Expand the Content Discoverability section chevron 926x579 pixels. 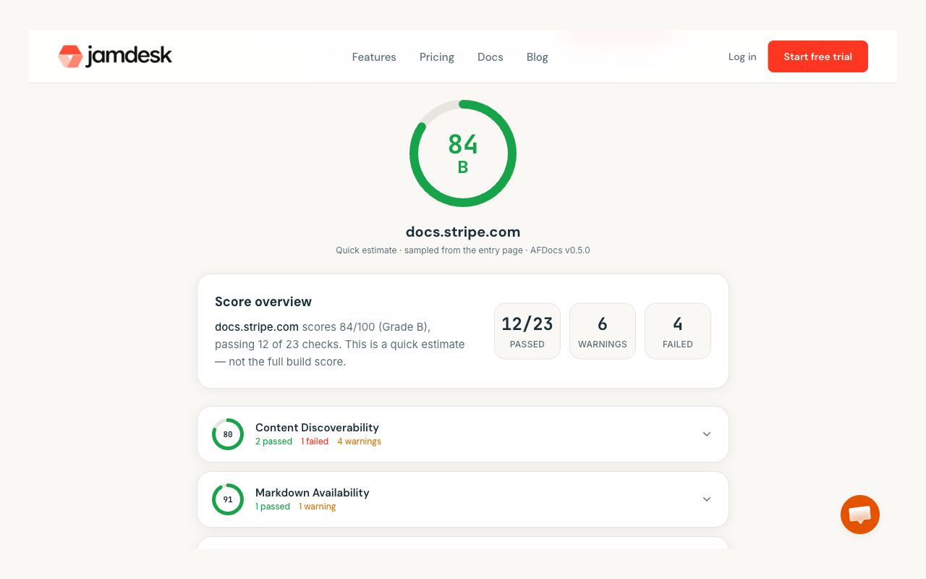[707, 434]
